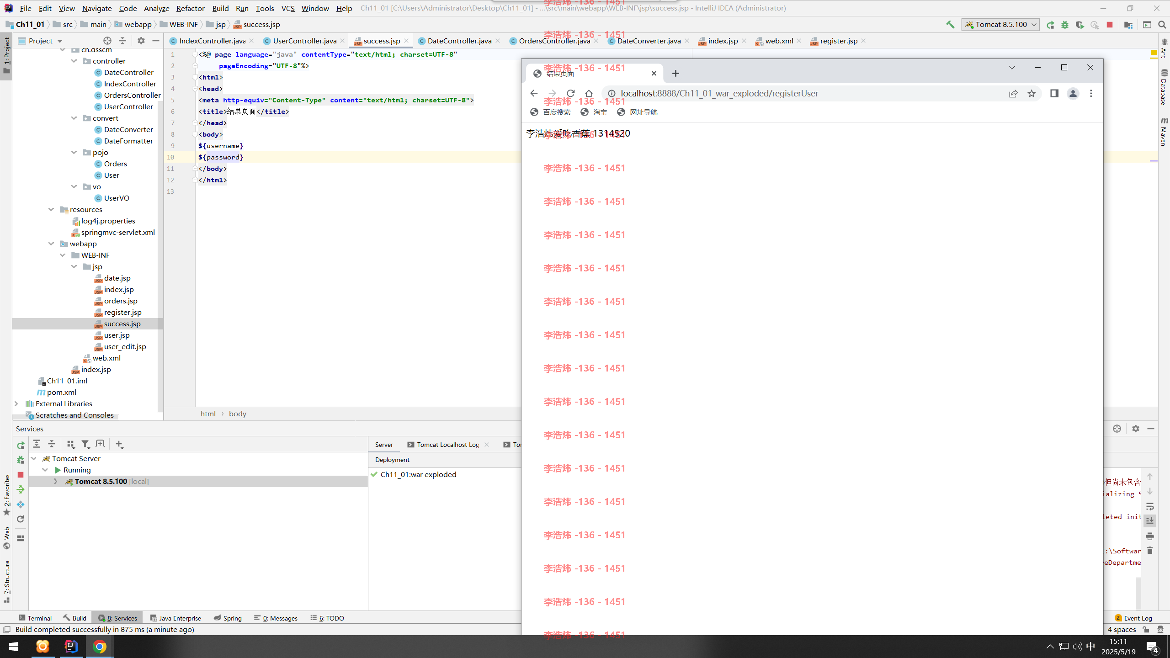
Task: Open a new browser tab with plus button
Action: 675,73
